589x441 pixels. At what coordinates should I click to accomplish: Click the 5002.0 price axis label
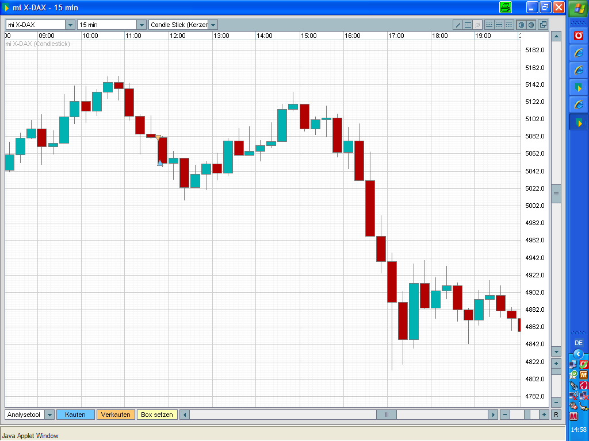coord(535,206)
